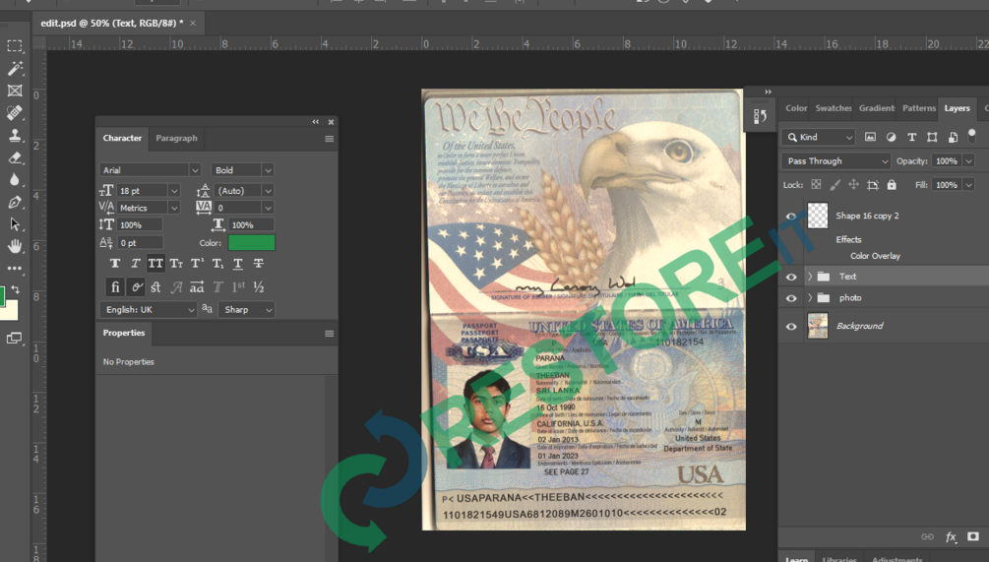This screenshot has height=562, width=989.
Task: Select the Spot Healing Brush tool
Action: point(15,113)
